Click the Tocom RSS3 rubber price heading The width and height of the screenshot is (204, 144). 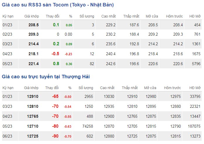(x=58, y=5)
